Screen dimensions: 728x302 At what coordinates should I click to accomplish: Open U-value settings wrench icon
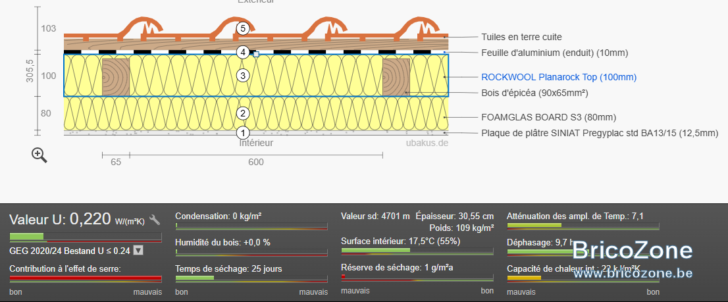[x=155, y=220]
